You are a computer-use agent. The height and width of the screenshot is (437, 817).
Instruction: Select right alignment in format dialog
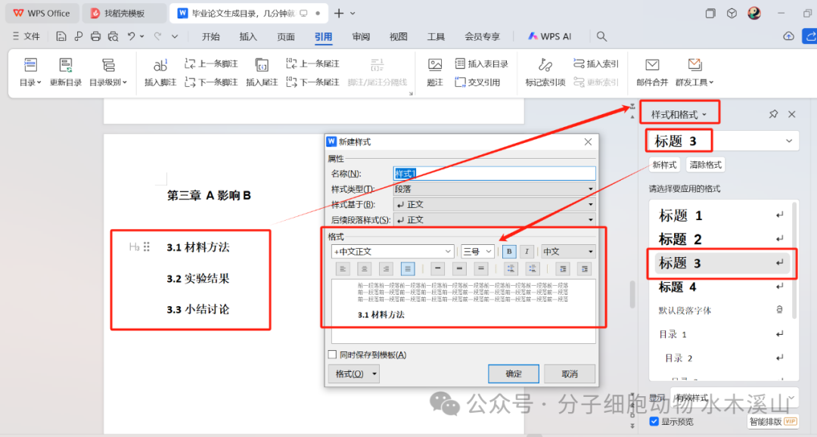(x=386, y=268)
